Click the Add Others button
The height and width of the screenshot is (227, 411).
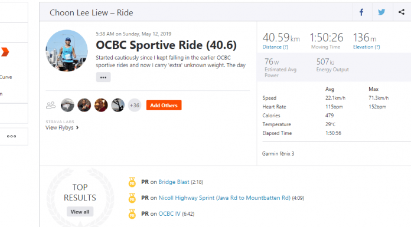click(x=164, y=106)
